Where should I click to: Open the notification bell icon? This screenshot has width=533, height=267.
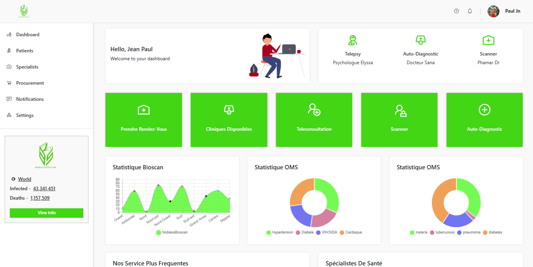[470, 11]
